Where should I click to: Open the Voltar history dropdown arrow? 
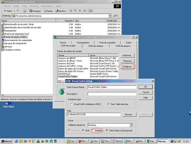[14, 11]
